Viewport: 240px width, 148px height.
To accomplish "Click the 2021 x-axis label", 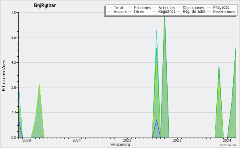I will (77, 140).
